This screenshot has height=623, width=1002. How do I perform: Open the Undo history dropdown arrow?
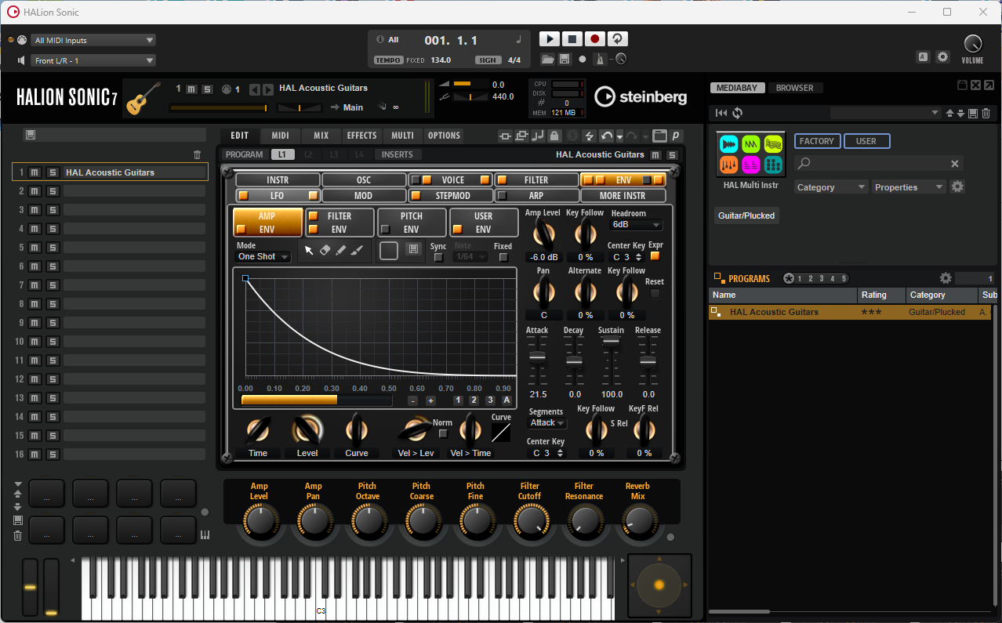tap(619, 136)
